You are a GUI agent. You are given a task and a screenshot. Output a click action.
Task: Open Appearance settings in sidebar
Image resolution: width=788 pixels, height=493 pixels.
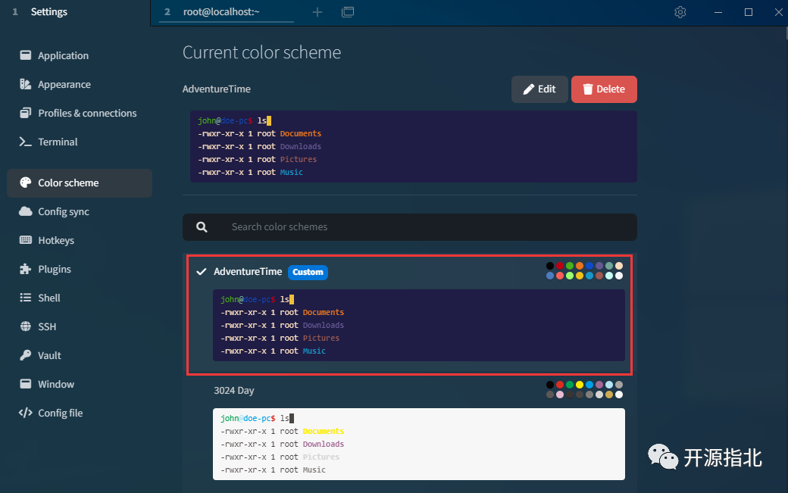tap(64, 84)
